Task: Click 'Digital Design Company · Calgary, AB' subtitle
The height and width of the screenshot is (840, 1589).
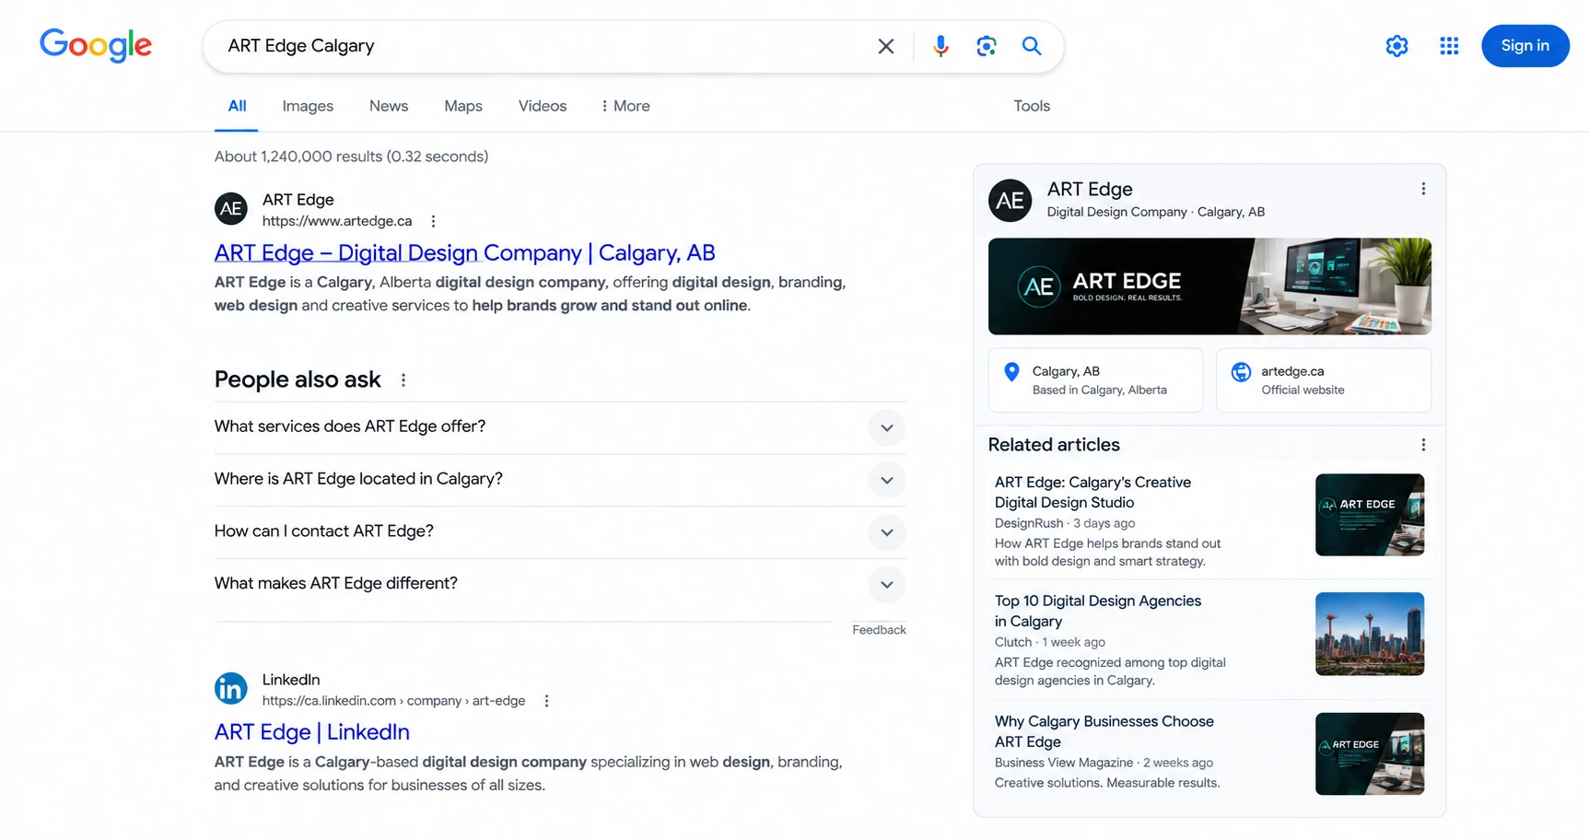Action: (x=1155, y=212)
